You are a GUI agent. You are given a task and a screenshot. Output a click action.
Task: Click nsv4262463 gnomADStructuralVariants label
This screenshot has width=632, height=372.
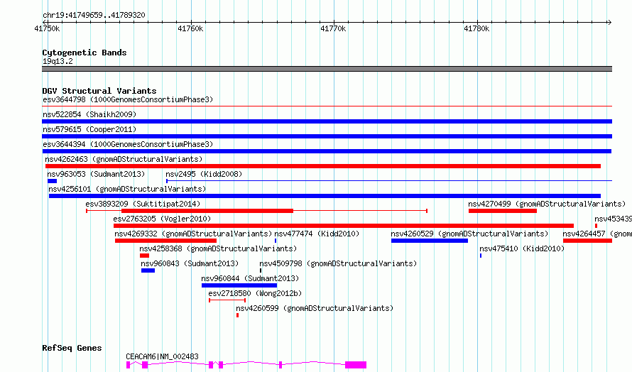point(124,159)
